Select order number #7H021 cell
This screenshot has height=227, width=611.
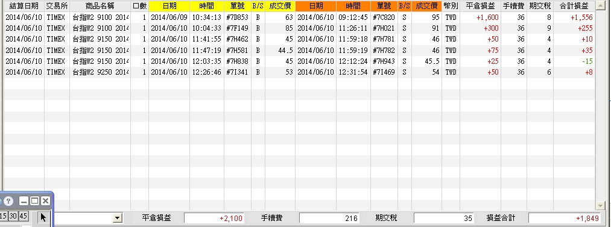[x=384, y=28]
